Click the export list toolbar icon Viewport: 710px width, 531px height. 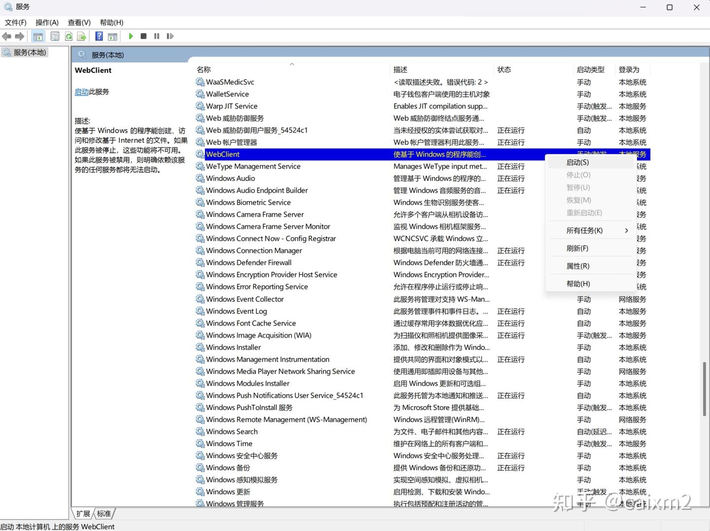tap(82, 36)
